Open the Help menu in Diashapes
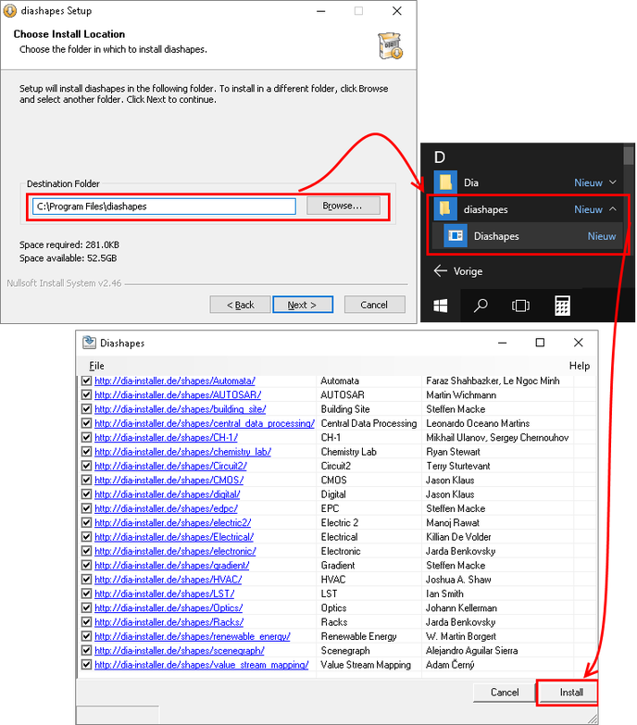 (x=580, y=366)
